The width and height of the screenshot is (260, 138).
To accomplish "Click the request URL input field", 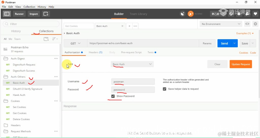I will click(x=143, y=43).
